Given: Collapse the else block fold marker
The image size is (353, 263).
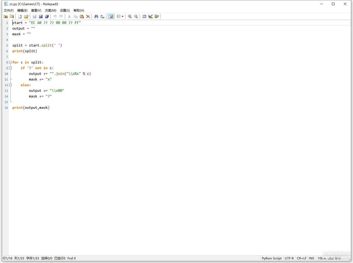Looking at the screenshot, I should (x=10, y=85).
